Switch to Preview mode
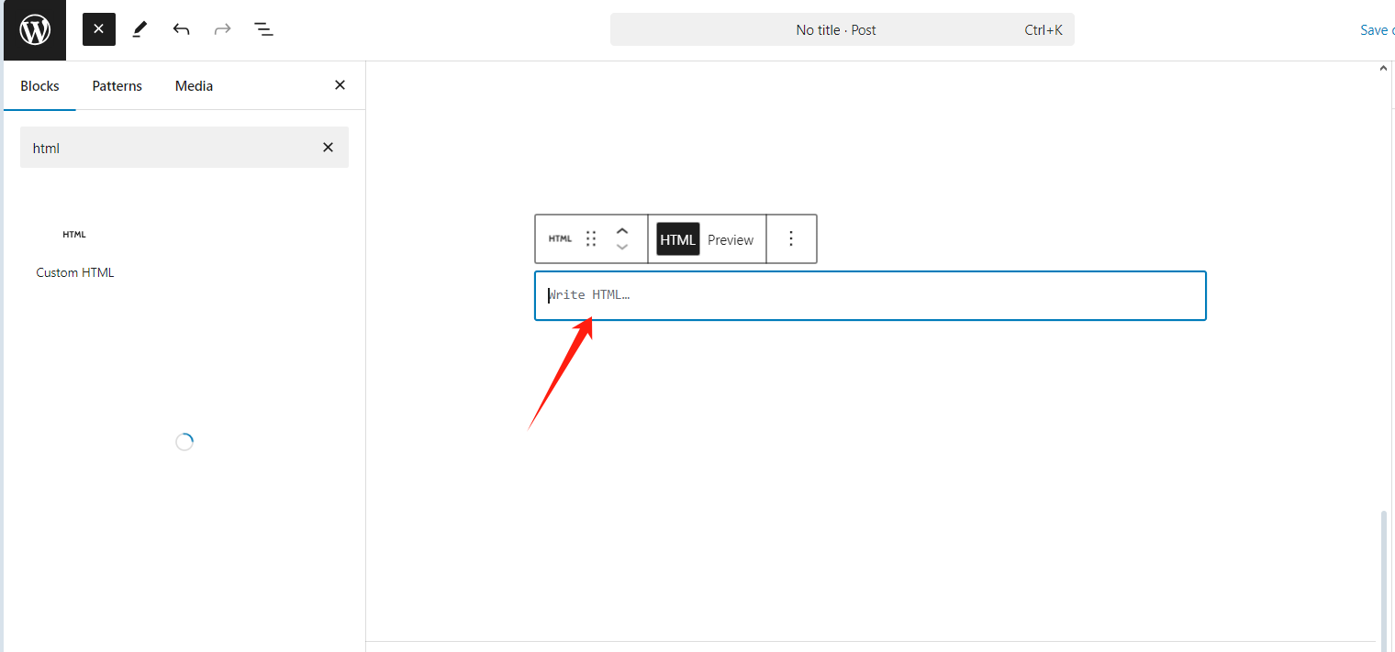Screen dimensions: 1395x652 [731, 239]
